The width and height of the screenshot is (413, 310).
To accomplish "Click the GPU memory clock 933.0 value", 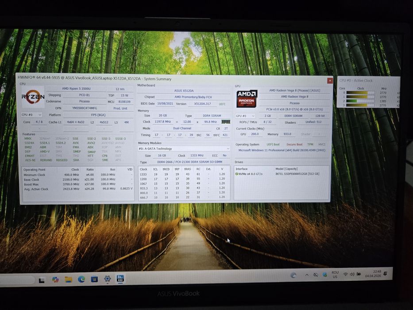I will click(x=287, y=134).
